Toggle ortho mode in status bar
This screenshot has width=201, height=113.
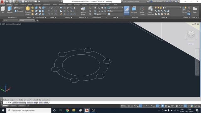(140, 106)
